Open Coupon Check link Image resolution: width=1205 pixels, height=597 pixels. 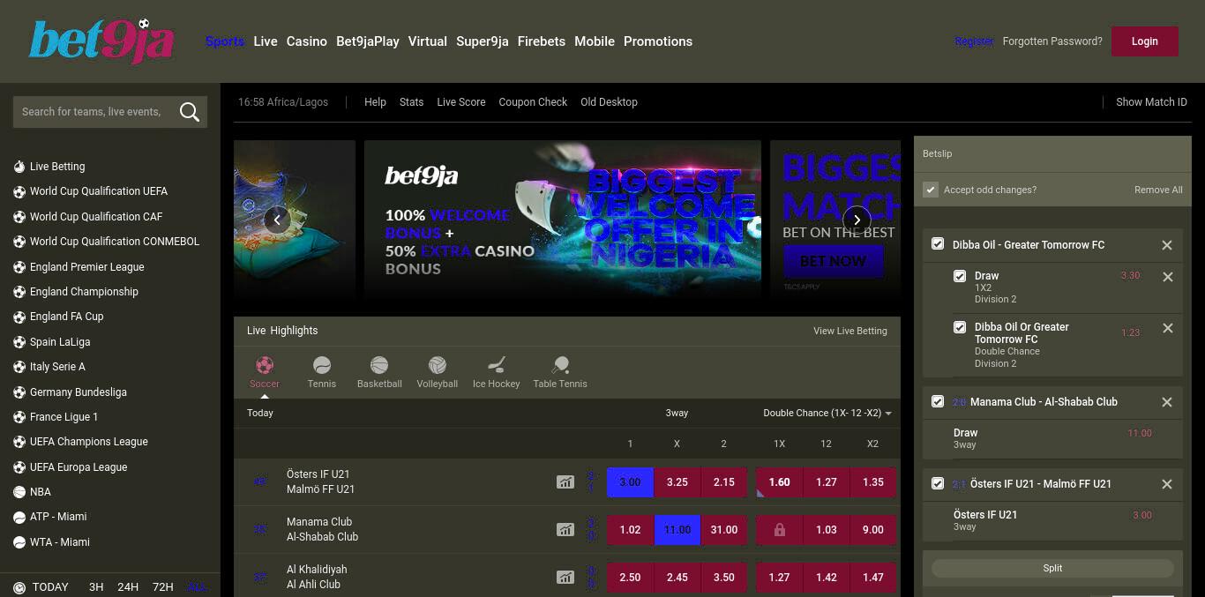(533, 102)
